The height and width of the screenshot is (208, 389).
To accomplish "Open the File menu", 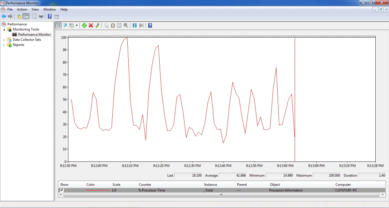I will [x=10, y=9].
